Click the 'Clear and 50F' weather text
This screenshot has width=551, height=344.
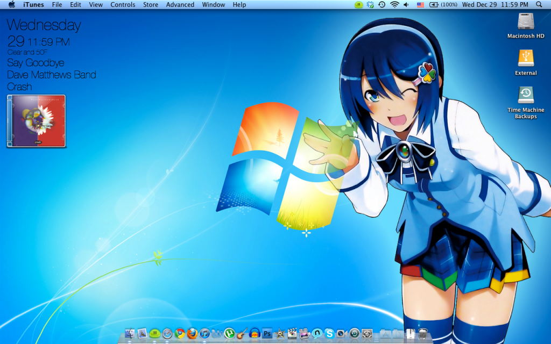[x=27, y=52]
